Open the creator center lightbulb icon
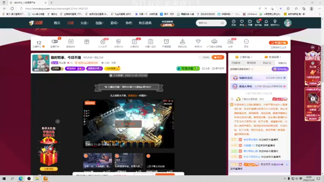Screen dimensions: 324x182 [x=275, y=23]
